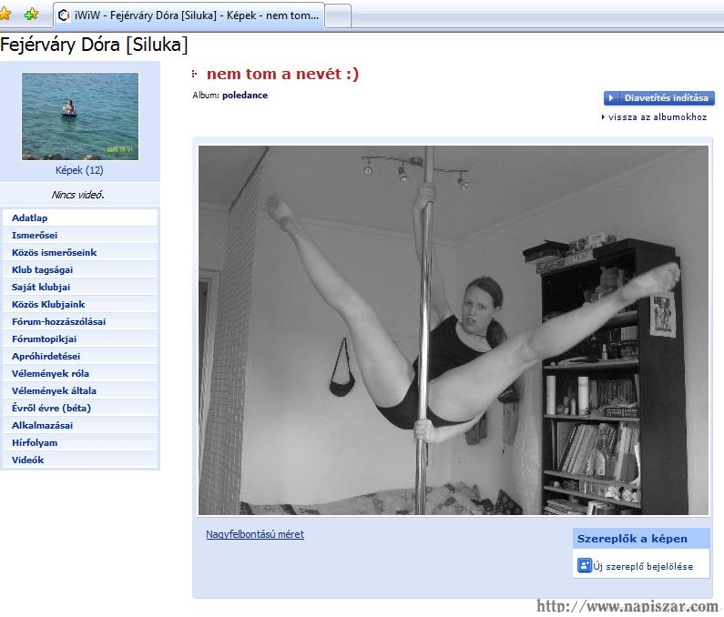Open Fórumtopikjai menu item
This screenshot has height=617, width=724.
point(80,339)
